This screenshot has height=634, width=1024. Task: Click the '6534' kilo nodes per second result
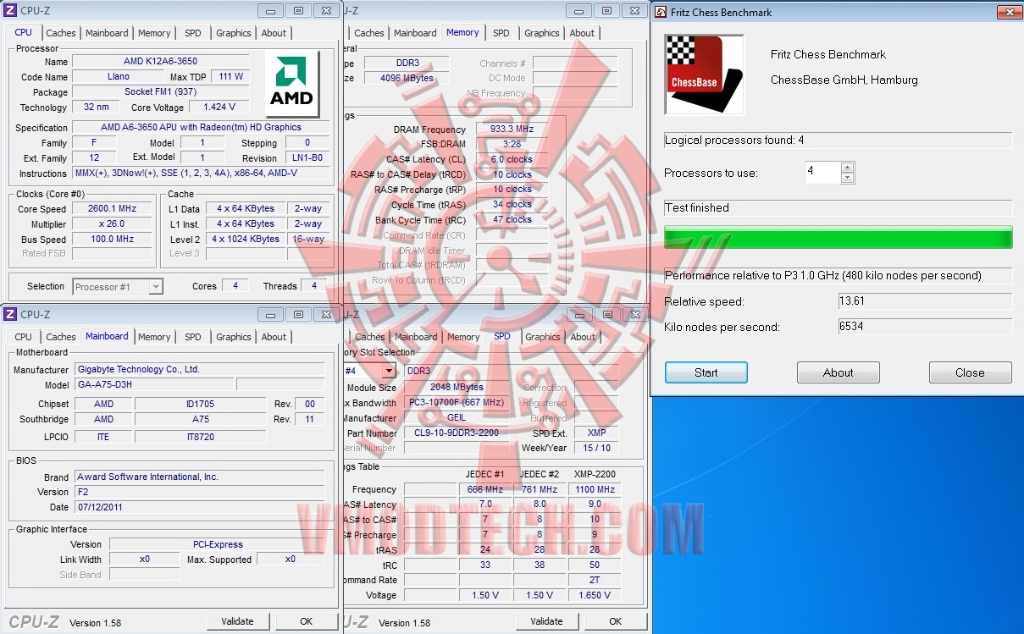coord(925,327)
